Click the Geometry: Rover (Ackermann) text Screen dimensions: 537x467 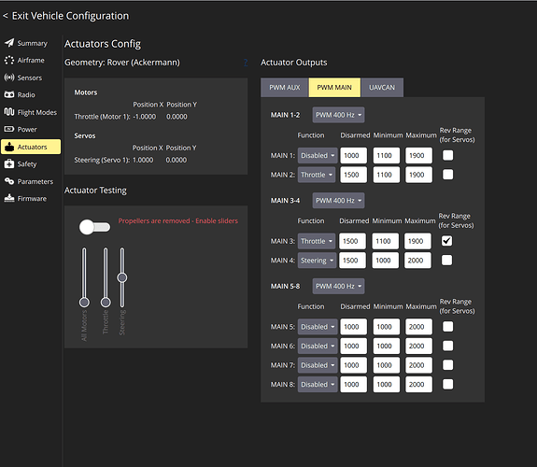click(122, 63)
